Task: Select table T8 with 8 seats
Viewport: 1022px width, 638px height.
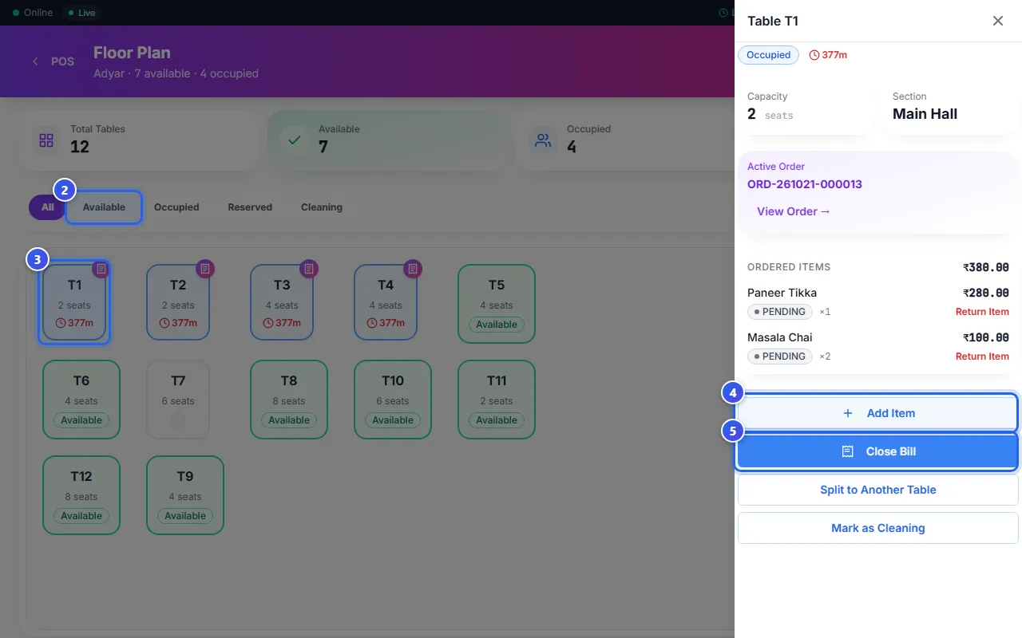Action: [x=289, y=400]
